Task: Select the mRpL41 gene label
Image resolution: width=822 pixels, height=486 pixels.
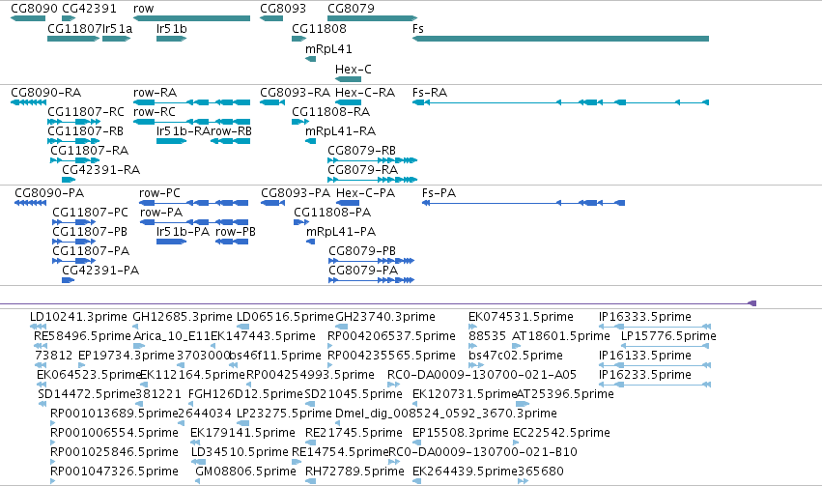Action: 328,49
